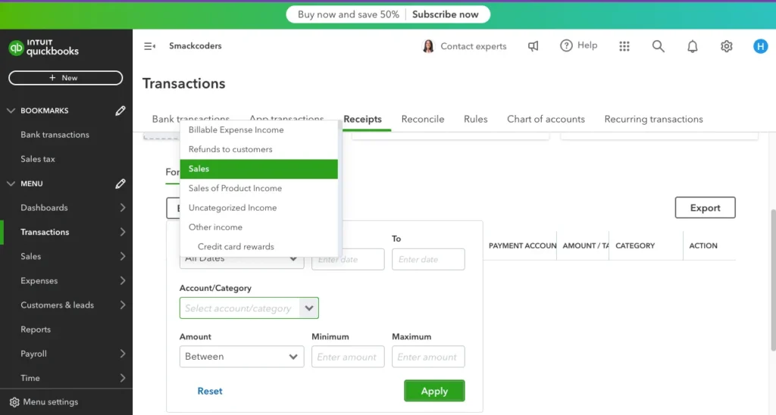
Task: Click the green Apply button
Action: pyautogui.click(x=434, y=391)
